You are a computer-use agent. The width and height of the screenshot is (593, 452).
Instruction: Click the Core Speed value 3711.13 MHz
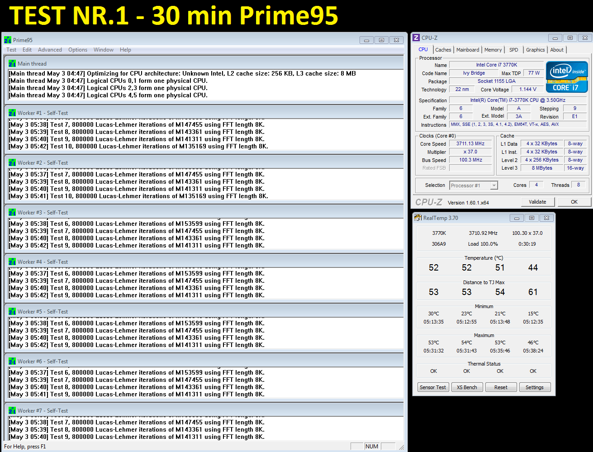[470, 143]
